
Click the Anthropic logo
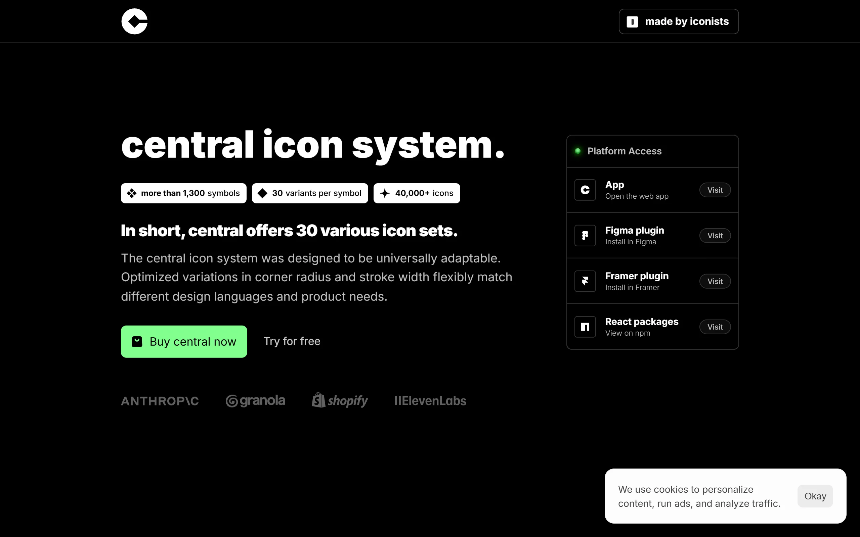[x=160, y=401]
